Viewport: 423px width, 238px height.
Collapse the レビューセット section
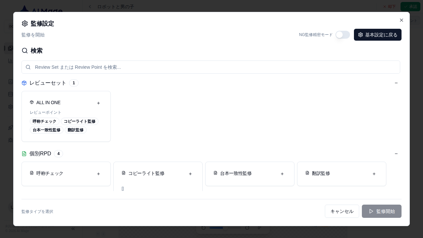point(396,83)
